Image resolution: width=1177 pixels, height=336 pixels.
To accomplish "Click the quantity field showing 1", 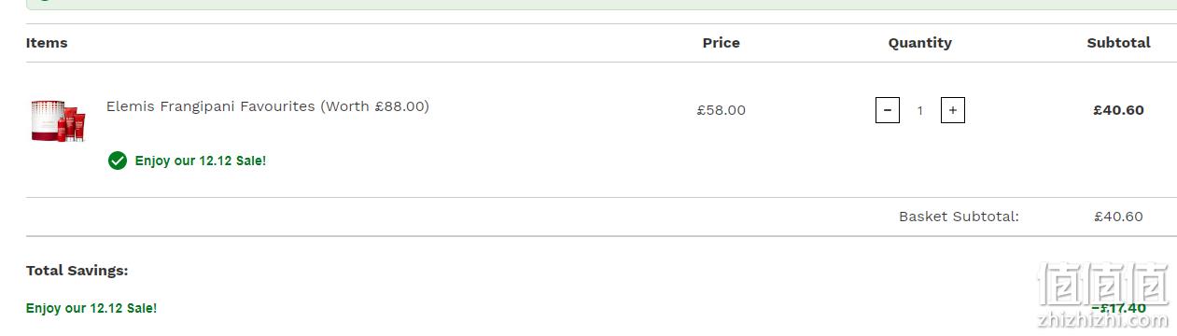I will [x=919, y=110].
